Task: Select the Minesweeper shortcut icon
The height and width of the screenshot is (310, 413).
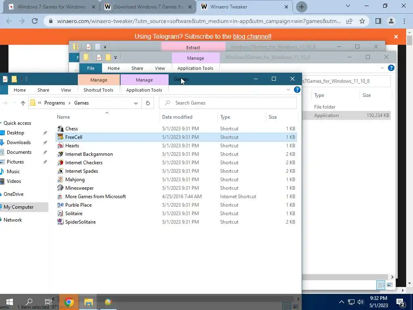Action: click(60, 188)
